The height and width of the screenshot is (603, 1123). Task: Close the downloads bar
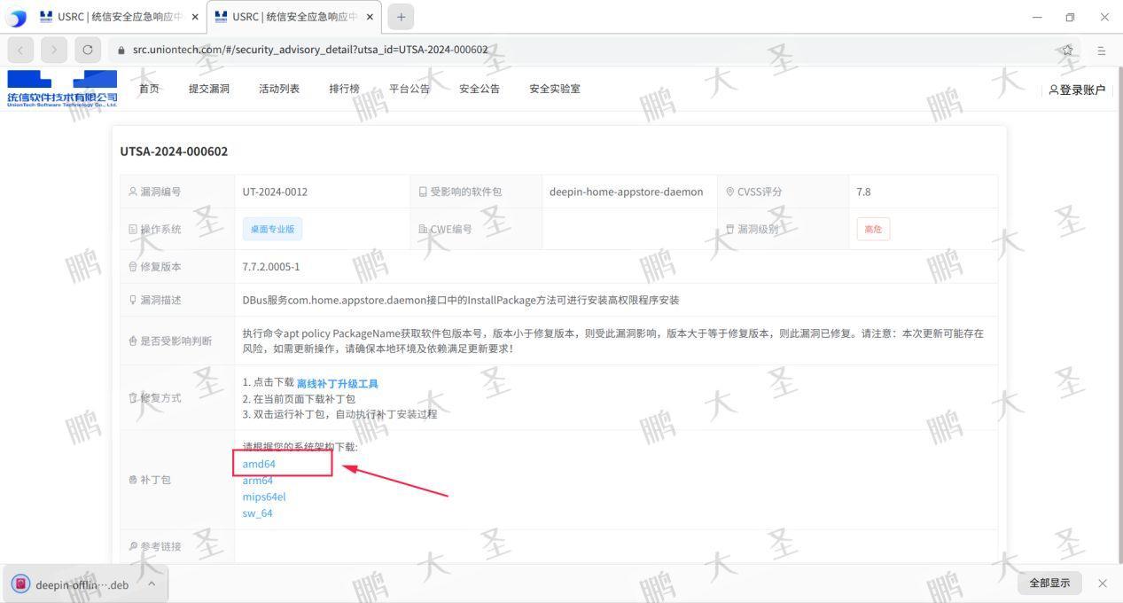point(1103,583)
